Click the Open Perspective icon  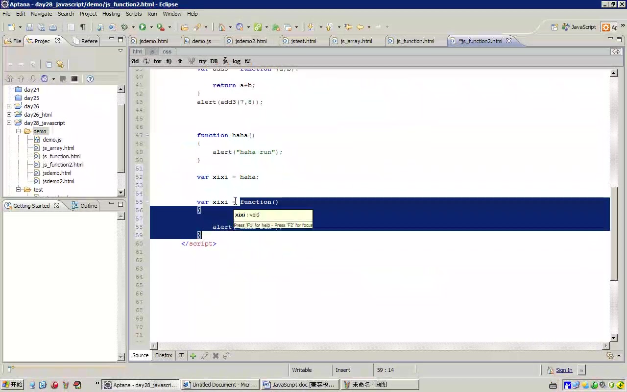click(x=555, y=27)
